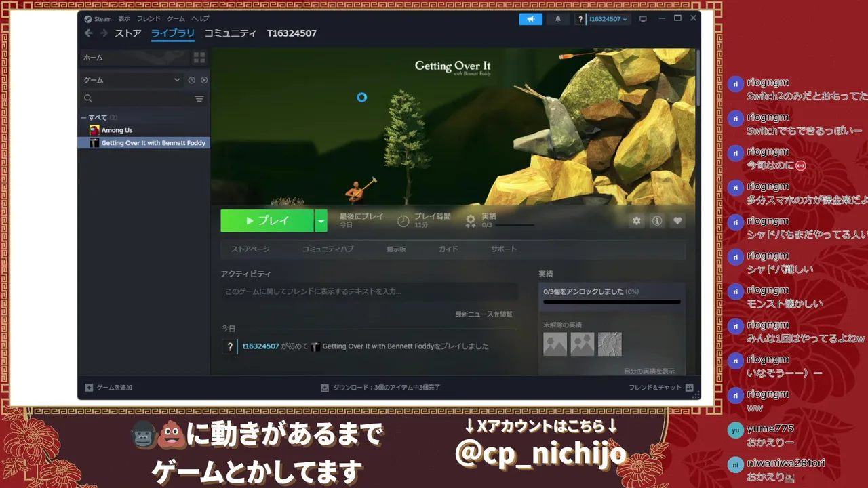Open the 掲示板 link
Image resolution: width=868 pixels, height=488 pixels.
pyautogui.click(x=396, y=249)
